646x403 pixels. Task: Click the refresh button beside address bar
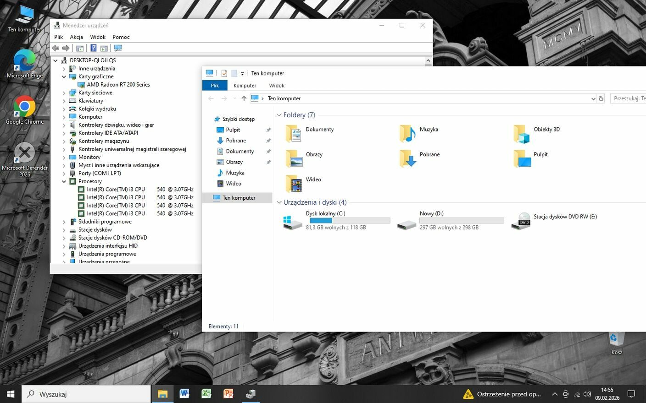(x=601, y=98)
